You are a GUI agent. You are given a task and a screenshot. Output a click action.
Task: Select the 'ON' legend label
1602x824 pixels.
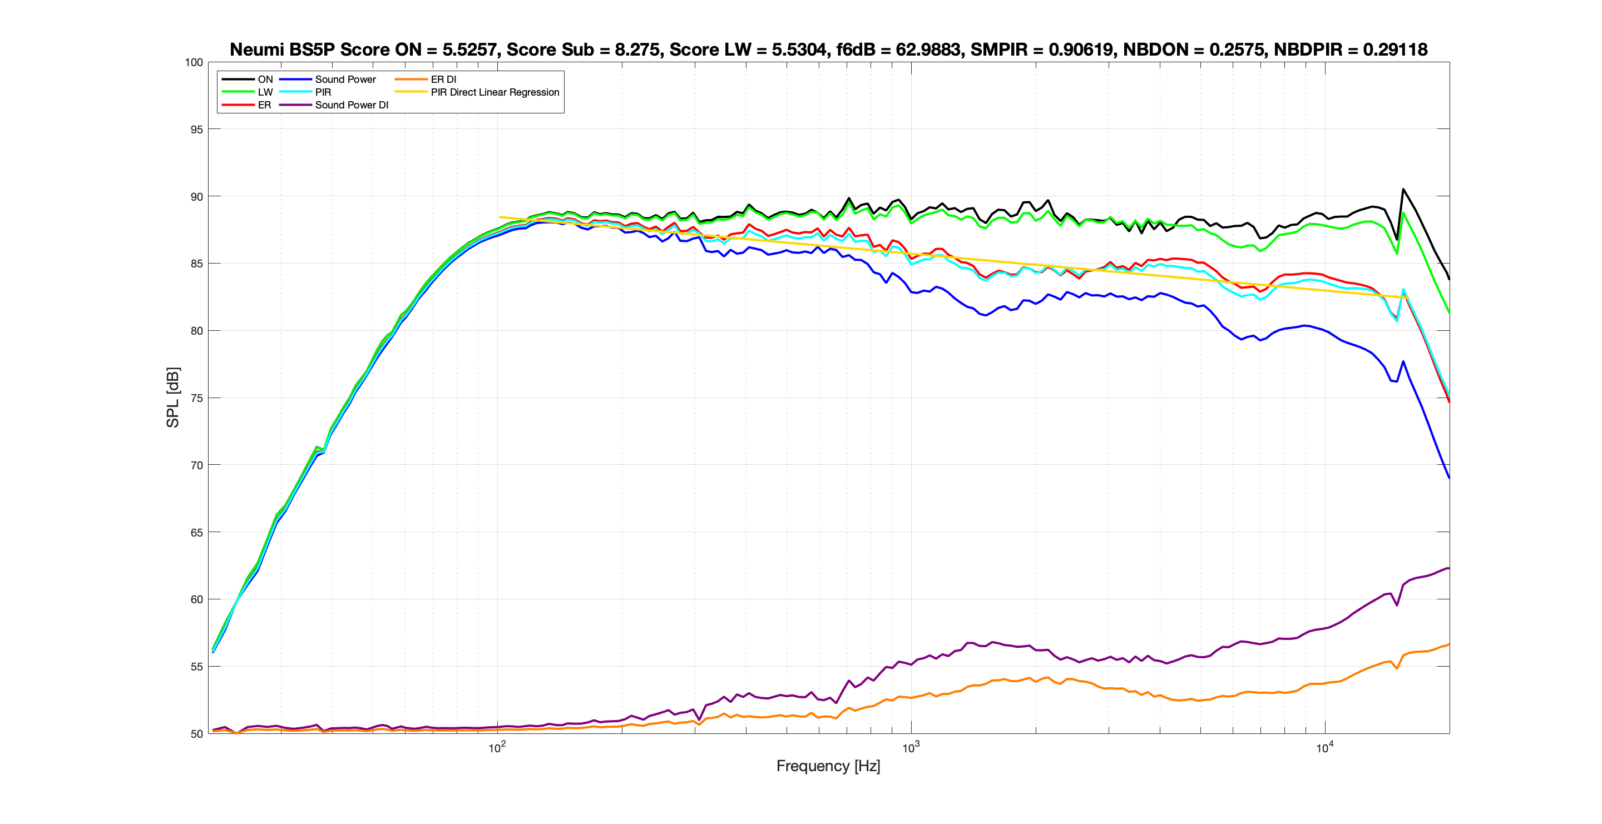tap(265, 80)
